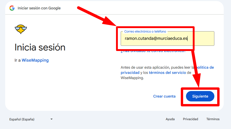This screenshot has width=231, height=129.
Task: Click the email or phone input field
Action: [x=167, y=38]
